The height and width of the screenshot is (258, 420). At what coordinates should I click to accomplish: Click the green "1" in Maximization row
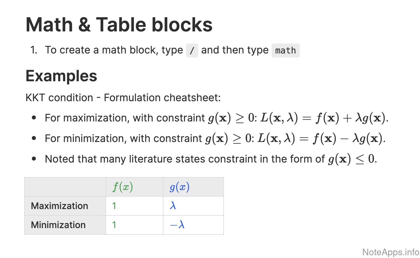114,206
